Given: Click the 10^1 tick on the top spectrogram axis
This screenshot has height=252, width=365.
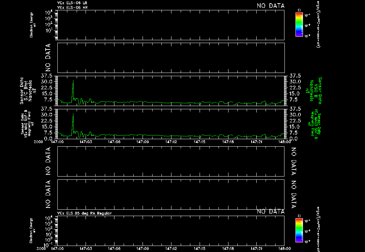Looking at the screenshot, I should pyautogui.click(x=48, y=31).
